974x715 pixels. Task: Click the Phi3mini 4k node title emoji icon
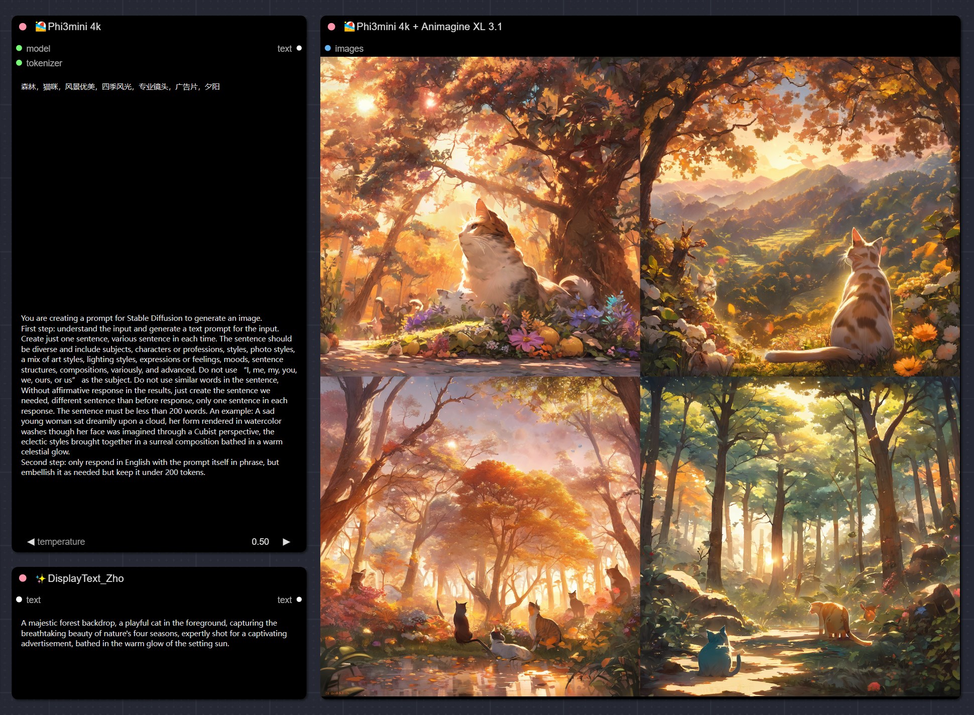pyautogui.click(x=41, y=27)
